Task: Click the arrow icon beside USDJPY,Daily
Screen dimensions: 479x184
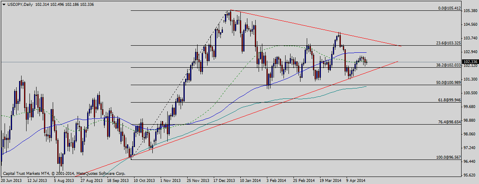Action: tap(4, 4)
